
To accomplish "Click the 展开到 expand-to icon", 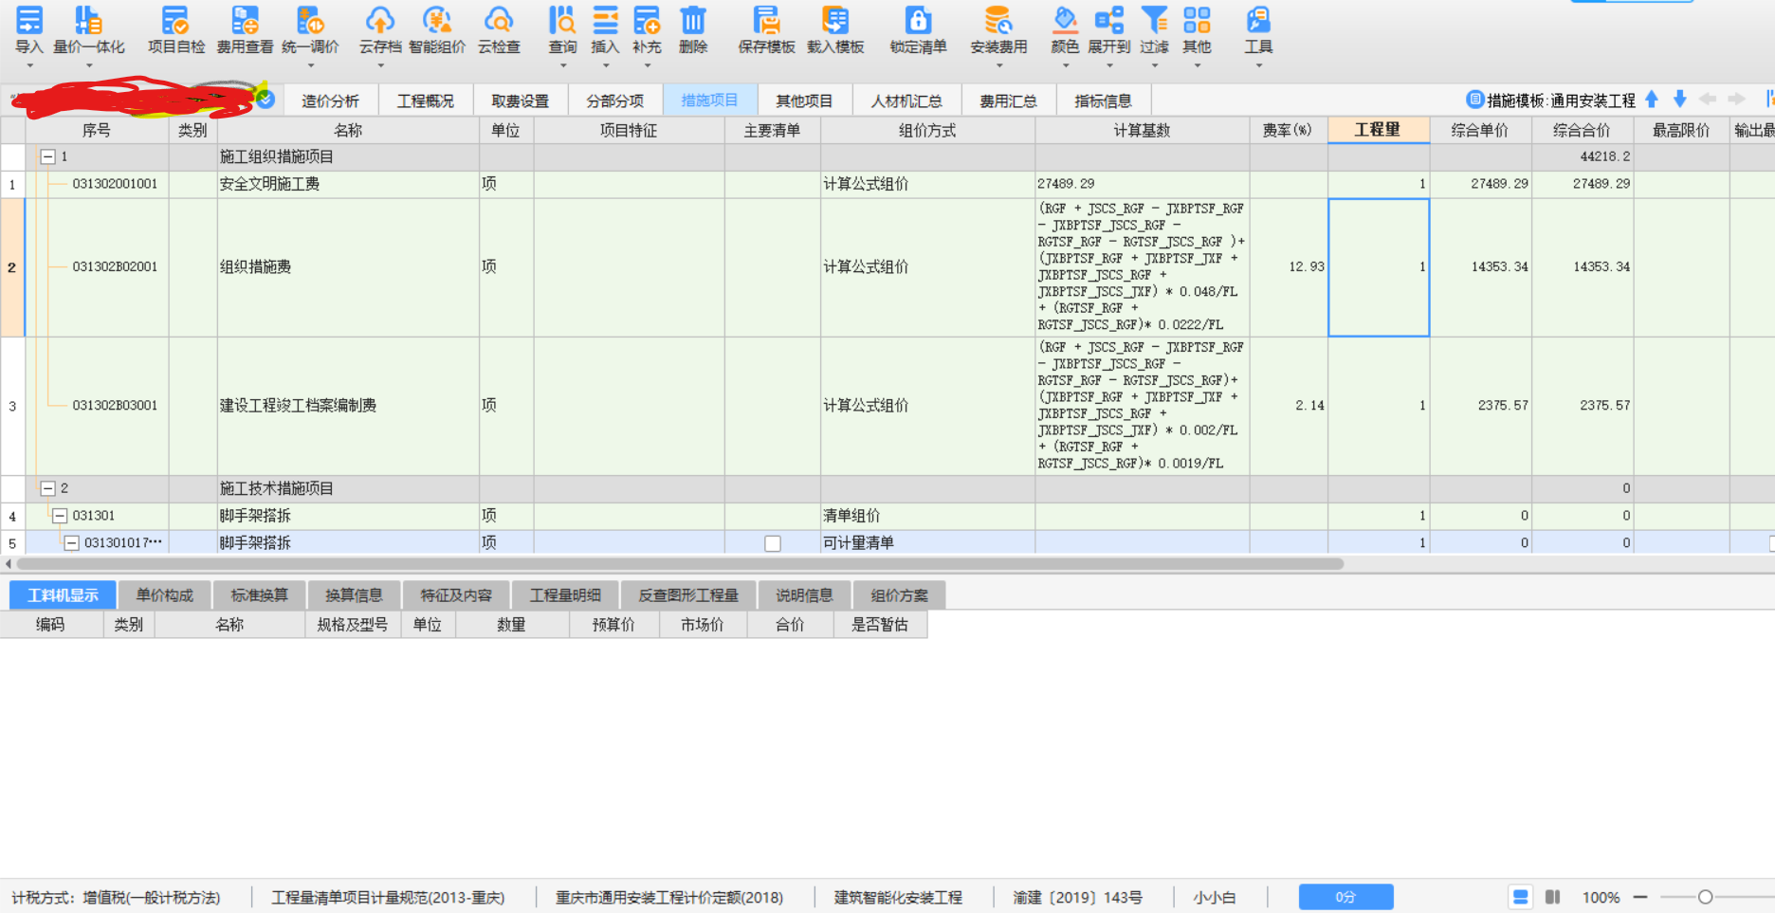I will [x=1108, y=21].
